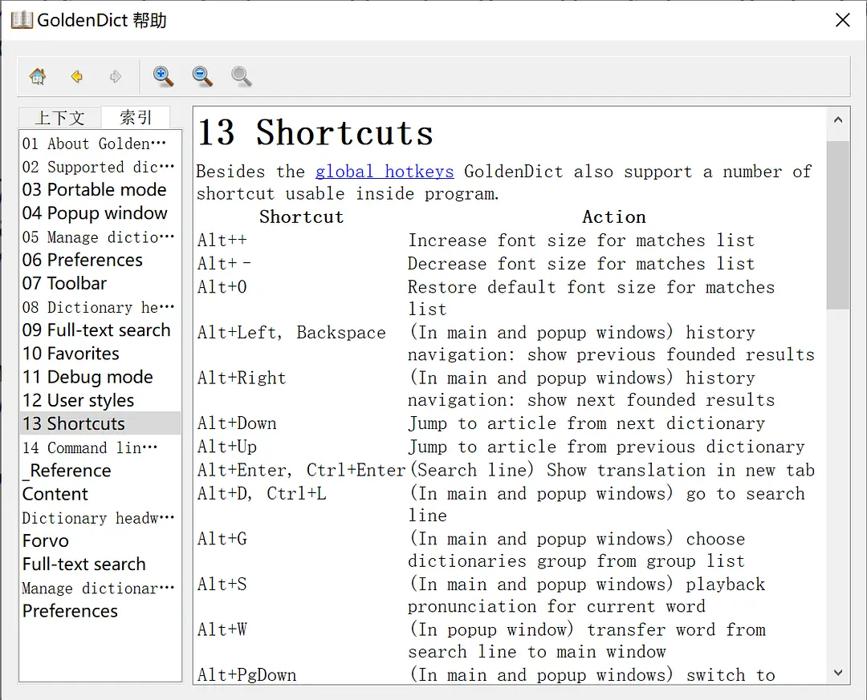
Task: Switch to the 上下文 tab
Action: coord(59,117)
